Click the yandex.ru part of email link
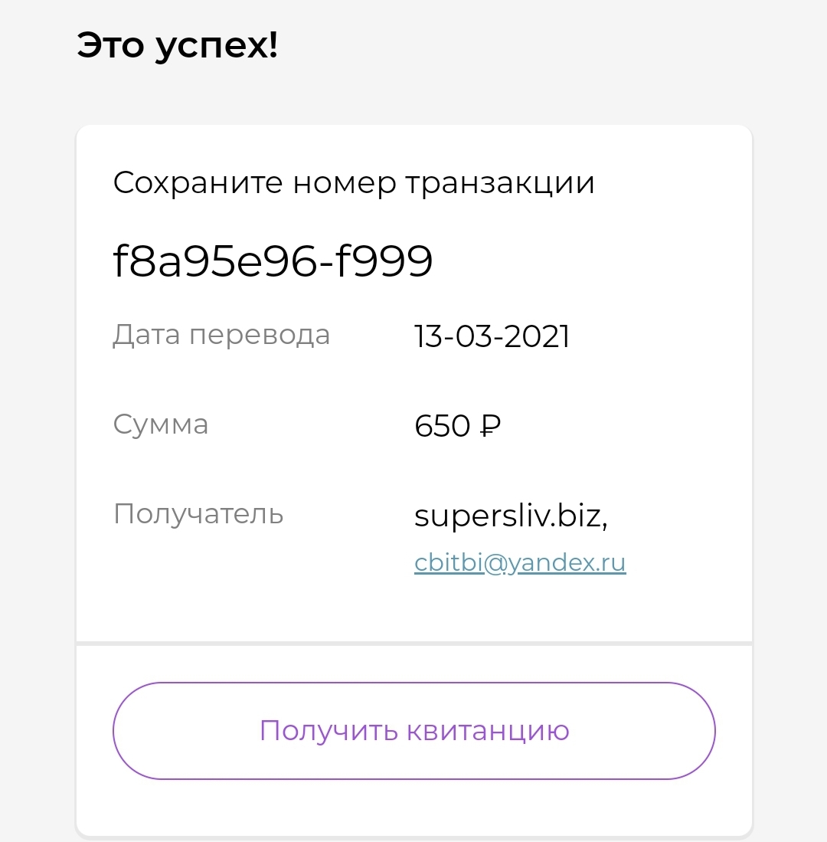The image size is (827, 842). (567, 563)
